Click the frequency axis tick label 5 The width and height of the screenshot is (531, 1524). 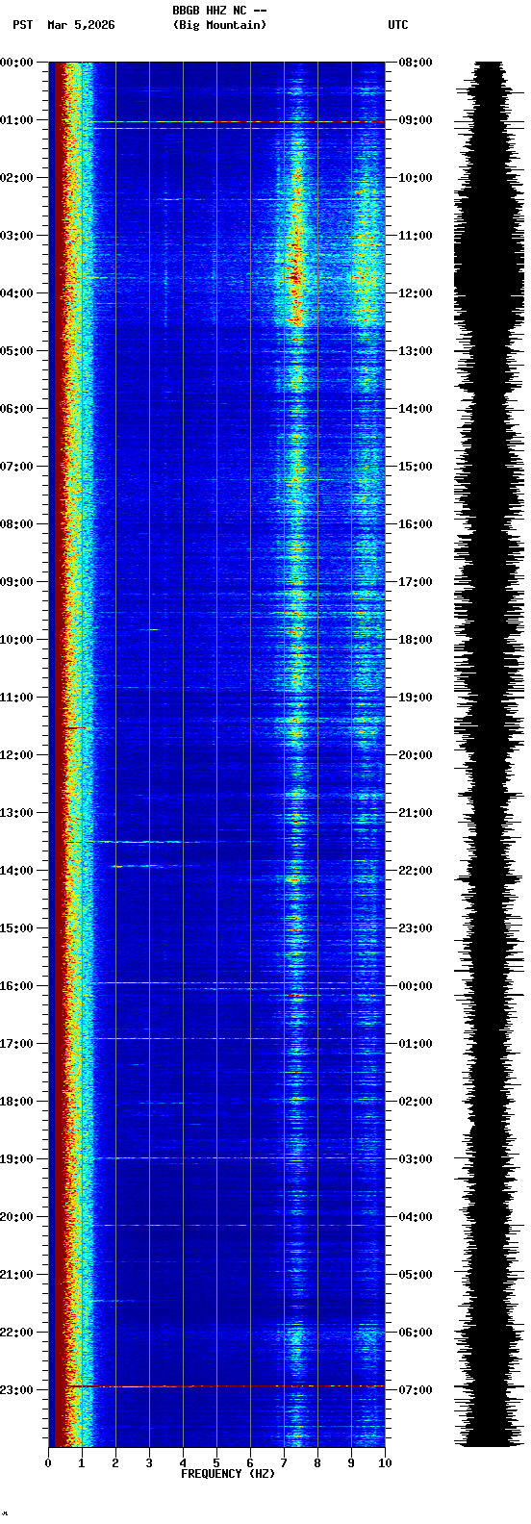tap(216, 1463)
